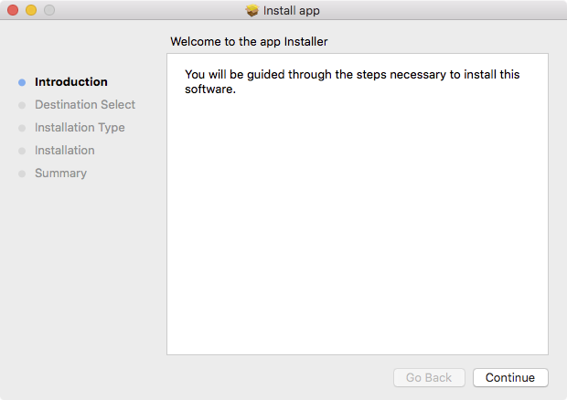567x400 pixels.
Task: Click the package icon in the title bar
Action: pos(252,11)
